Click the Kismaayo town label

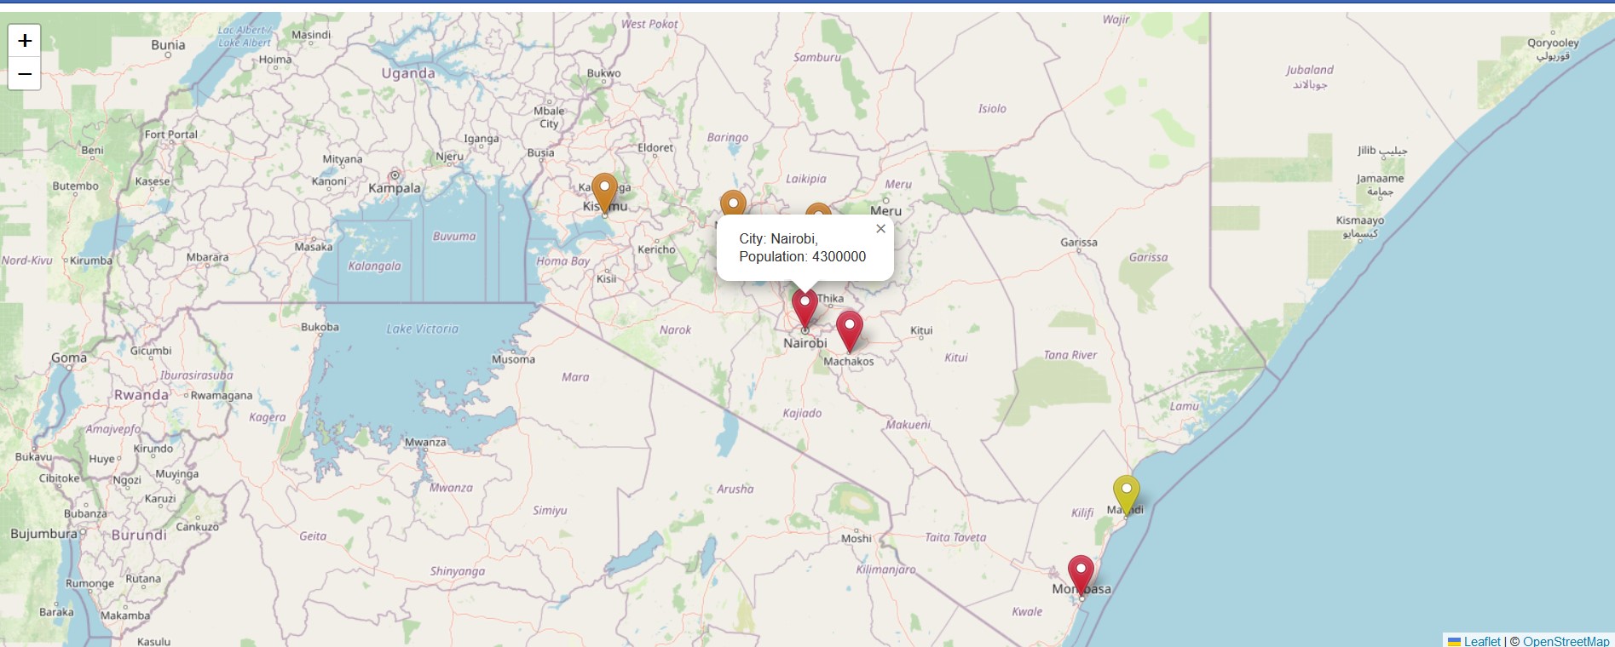(x=1359, y=220)
